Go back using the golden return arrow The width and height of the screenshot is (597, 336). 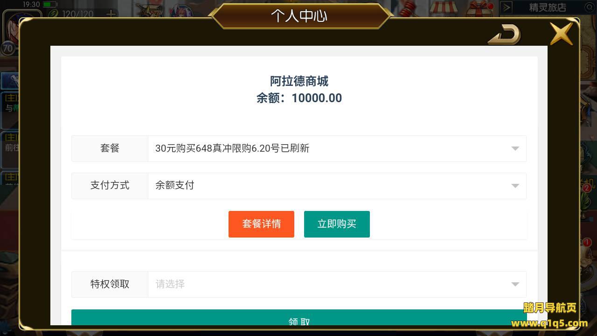504,35
